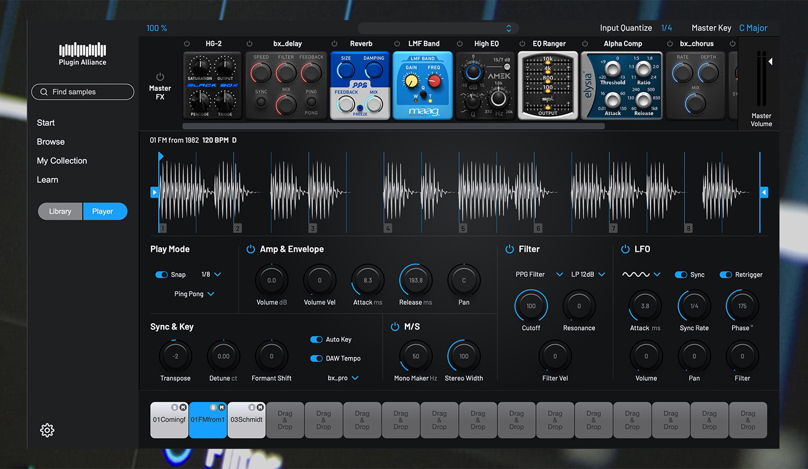Toggle the DAW Tempo switch
The image size is (808, 469).
316,358
